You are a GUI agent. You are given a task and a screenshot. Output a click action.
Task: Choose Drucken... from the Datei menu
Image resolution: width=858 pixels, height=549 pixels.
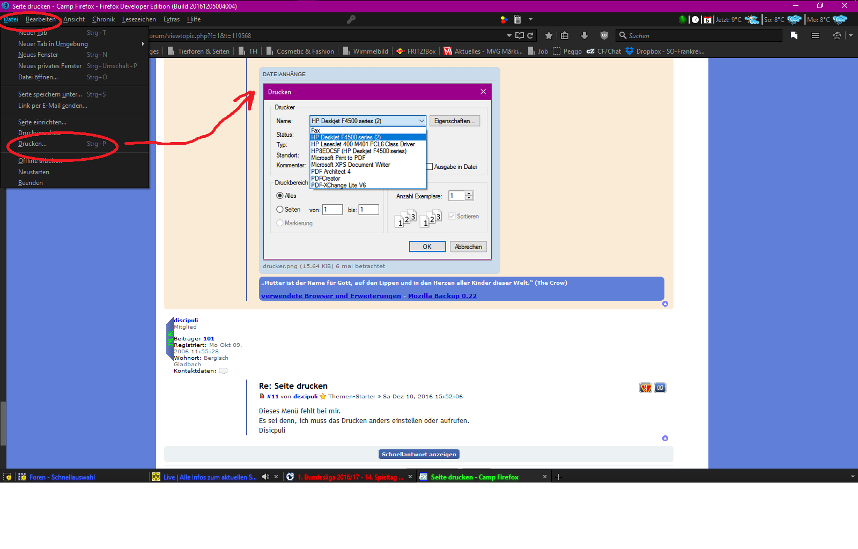tap(75, 144)
